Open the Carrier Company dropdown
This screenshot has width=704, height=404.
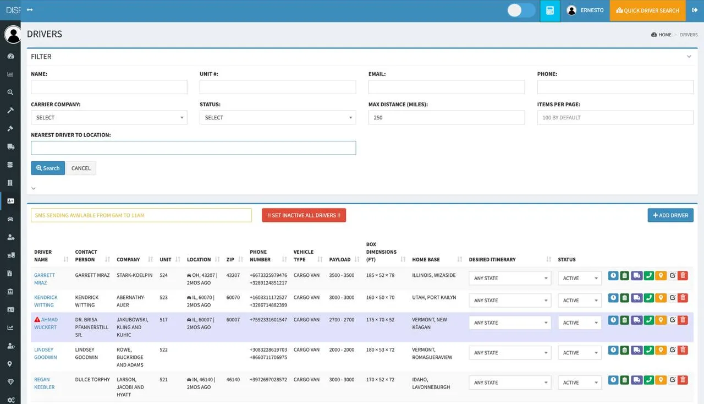(x=109, y=118)
